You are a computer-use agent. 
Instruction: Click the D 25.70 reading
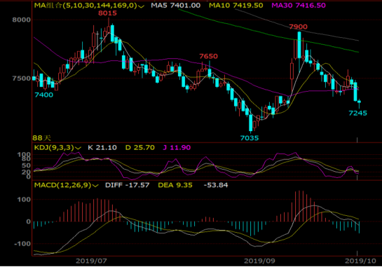click(140, 147)
